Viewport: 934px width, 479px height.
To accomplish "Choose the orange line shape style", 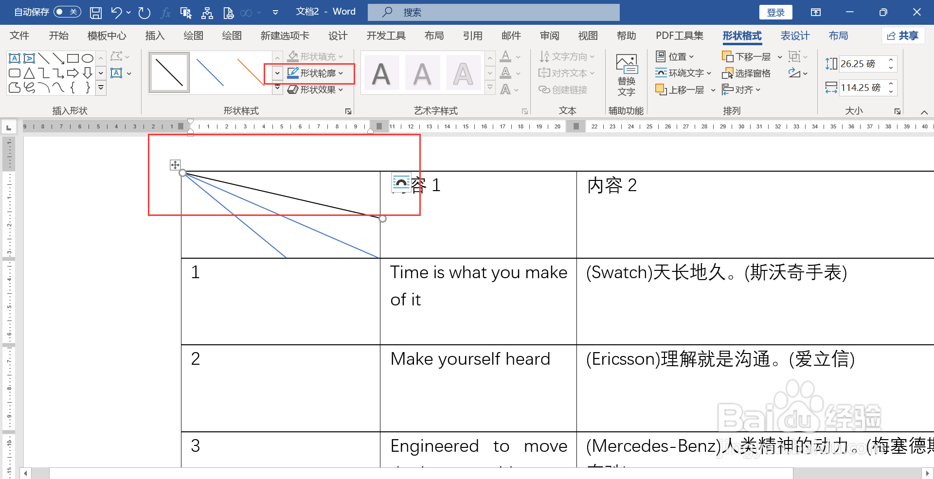I will click(250, 73).
